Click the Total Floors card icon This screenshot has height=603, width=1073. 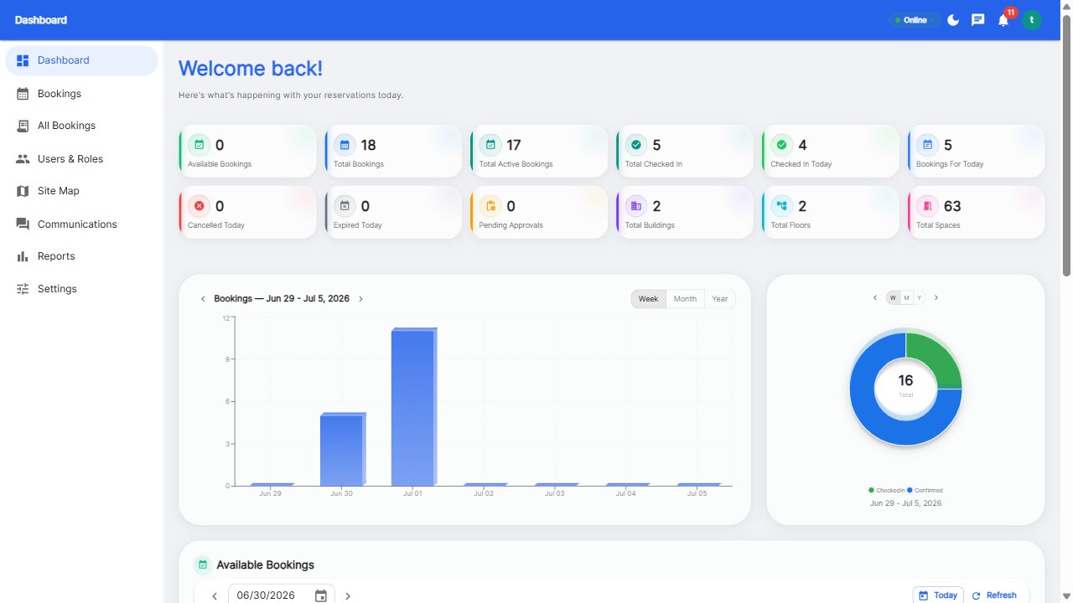(782, 206)
